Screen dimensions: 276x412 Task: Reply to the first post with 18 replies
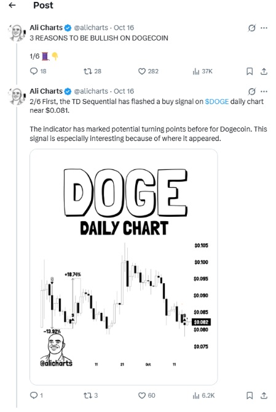click(38, 71)
